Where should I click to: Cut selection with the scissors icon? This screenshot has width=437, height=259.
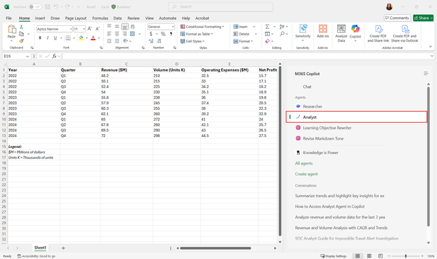click(21, 27)
